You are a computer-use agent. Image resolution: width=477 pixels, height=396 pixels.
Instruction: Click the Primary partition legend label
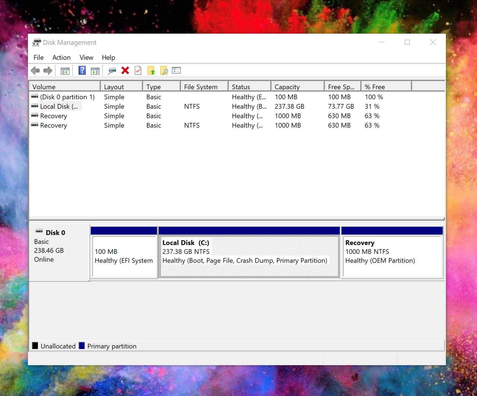pyautogui.click(x=112, y=346)
